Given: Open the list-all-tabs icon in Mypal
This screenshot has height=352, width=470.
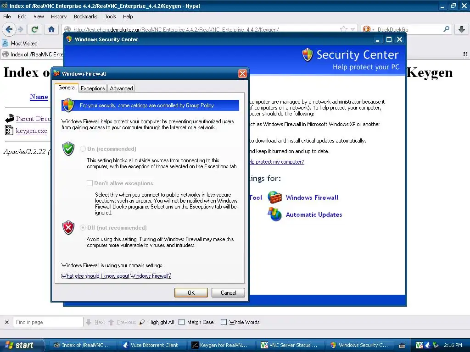Looking at the screenshot, I should 465,54.
